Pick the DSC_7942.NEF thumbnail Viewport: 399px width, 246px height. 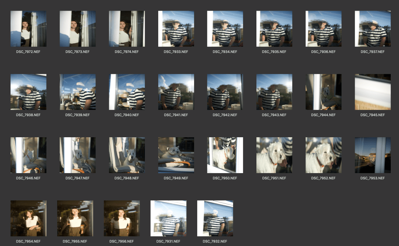[225, 92]
